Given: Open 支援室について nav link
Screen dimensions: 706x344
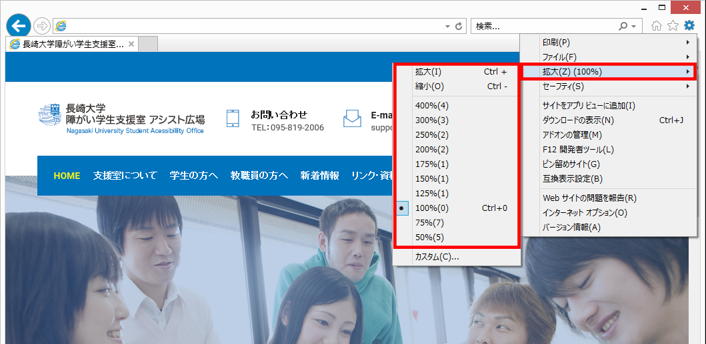Looking at the screenshot, I should pos(125,176).
